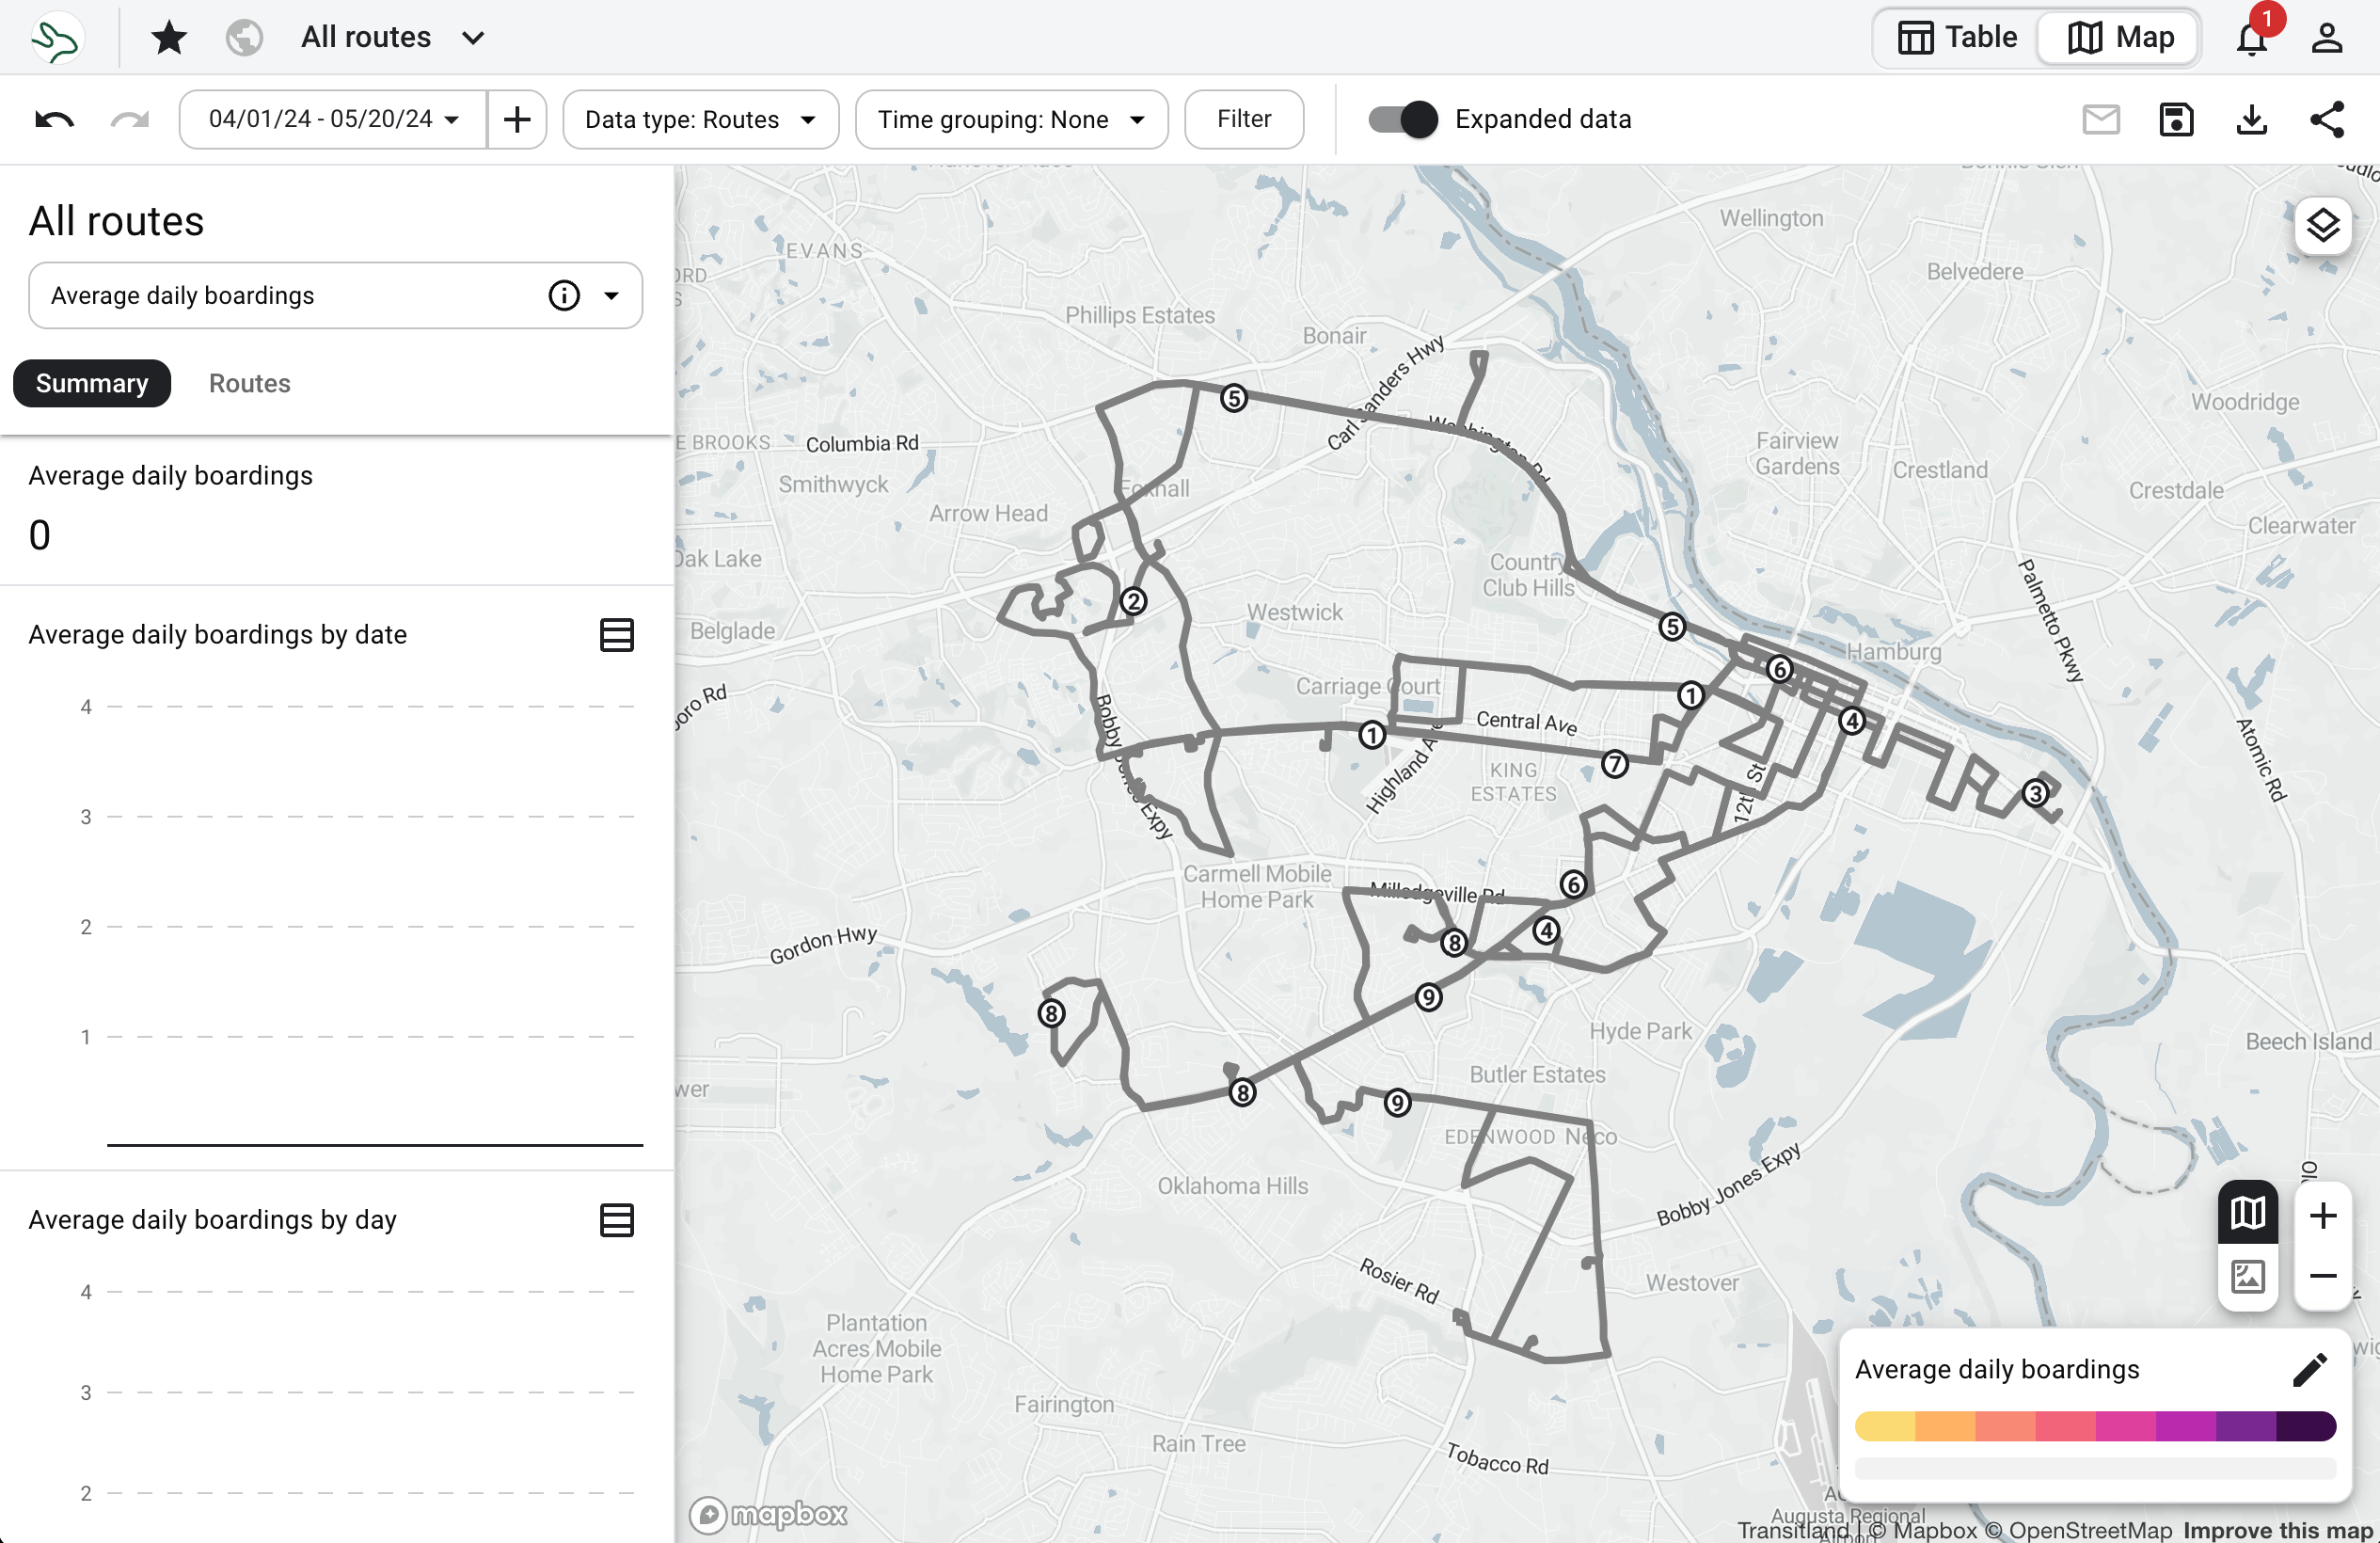
Task: Open the Time grouping: None dropdown
Action: (1011, 119)
